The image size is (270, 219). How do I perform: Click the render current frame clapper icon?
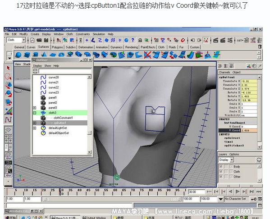click(x=216, y=40)
